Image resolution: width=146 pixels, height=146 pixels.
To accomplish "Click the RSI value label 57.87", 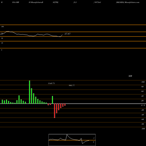I will 67,34.
